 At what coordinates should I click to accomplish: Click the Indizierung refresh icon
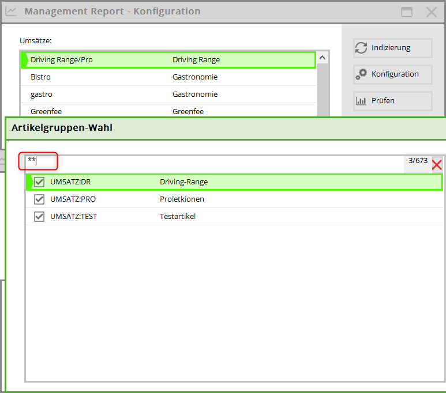[361, 48]
